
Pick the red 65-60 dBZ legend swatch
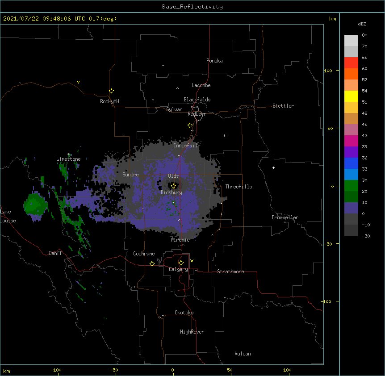[351, 63]
